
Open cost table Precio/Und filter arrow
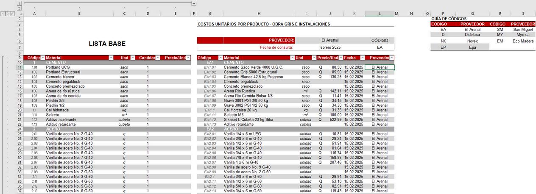341,58
